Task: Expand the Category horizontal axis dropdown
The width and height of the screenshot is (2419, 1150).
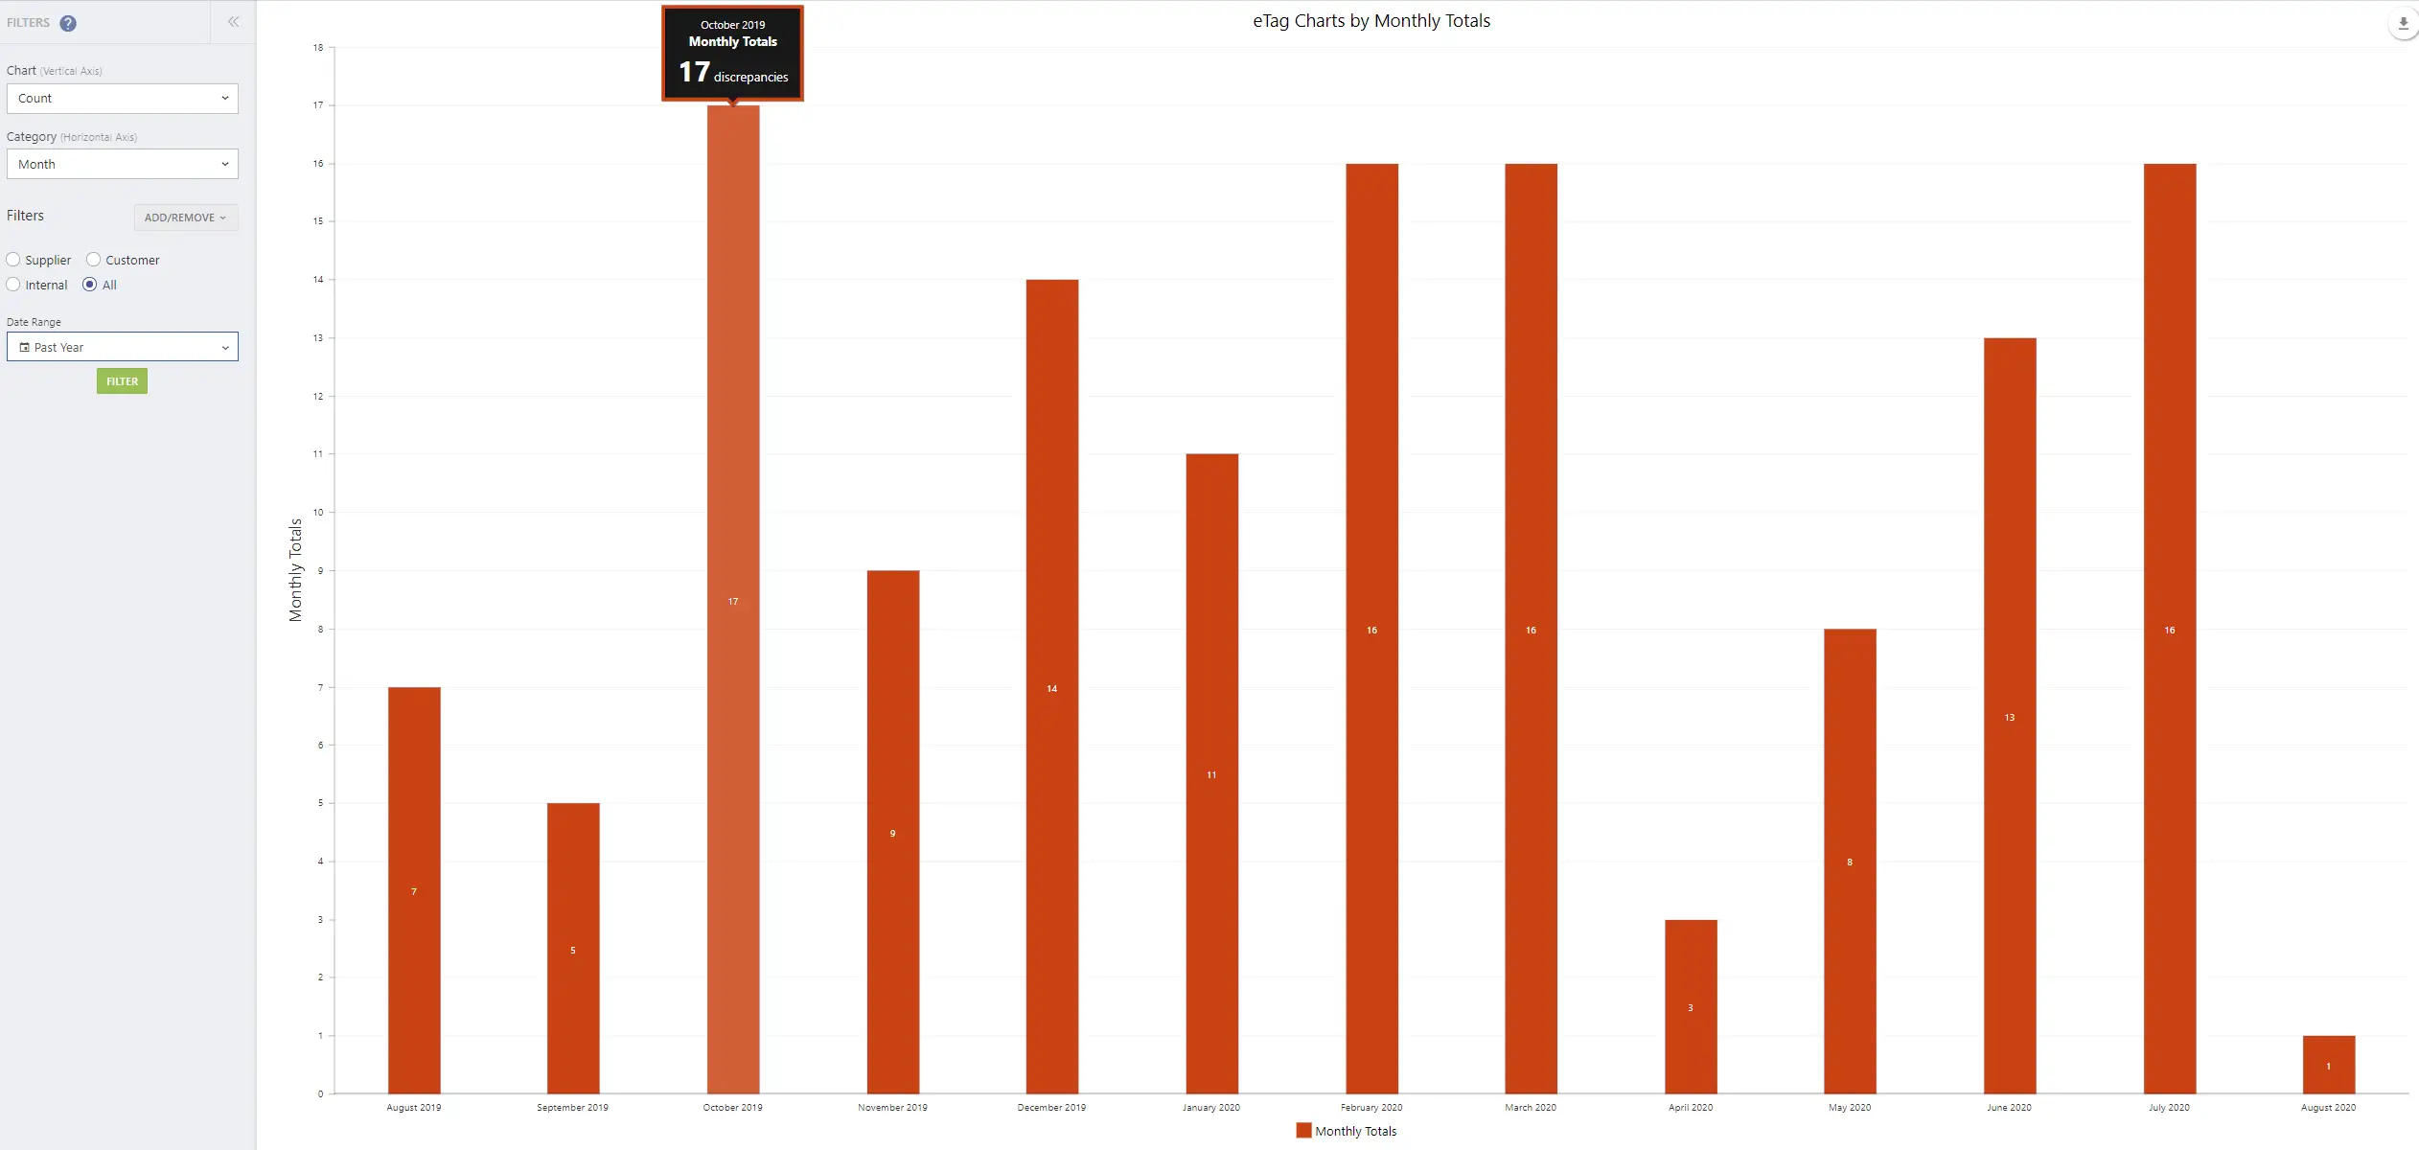Action: click(225, 164)
